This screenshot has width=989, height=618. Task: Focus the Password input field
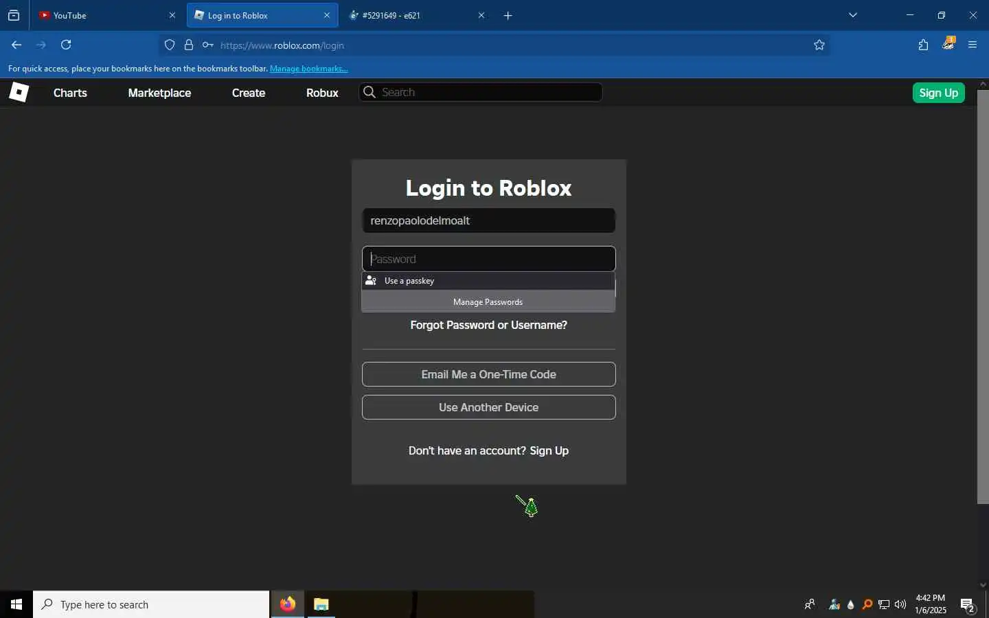click(489, 259)
